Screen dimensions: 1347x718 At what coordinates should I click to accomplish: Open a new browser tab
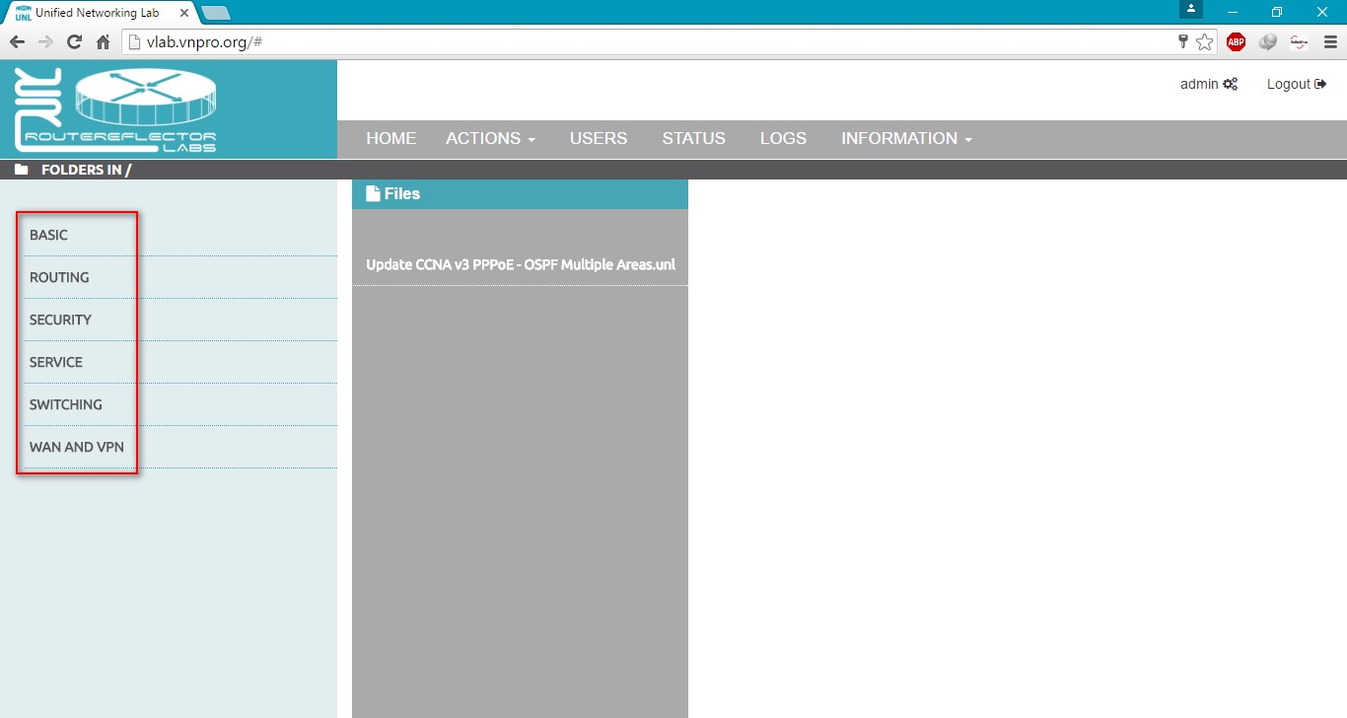tap(216, 13)
